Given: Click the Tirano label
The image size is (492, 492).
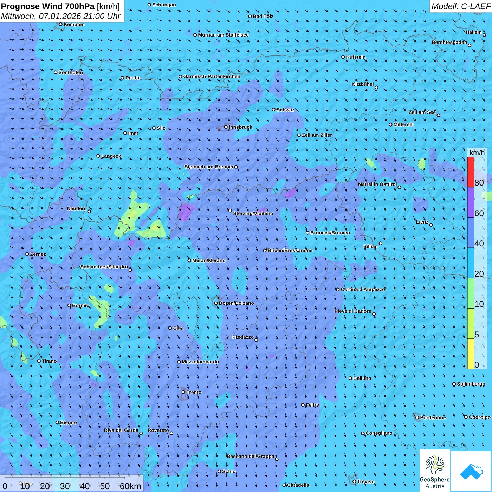Looking at the screenshot, I should coord(49,361).
